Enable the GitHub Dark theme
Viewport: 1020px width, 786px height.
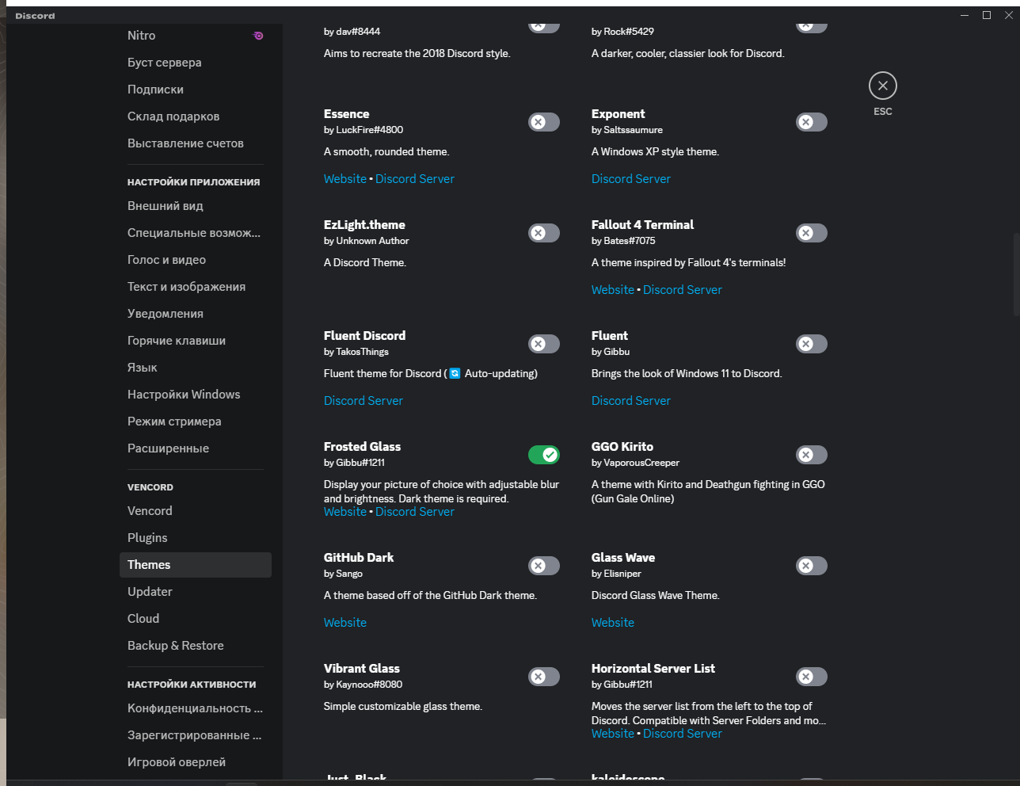(x=543, y=566)
